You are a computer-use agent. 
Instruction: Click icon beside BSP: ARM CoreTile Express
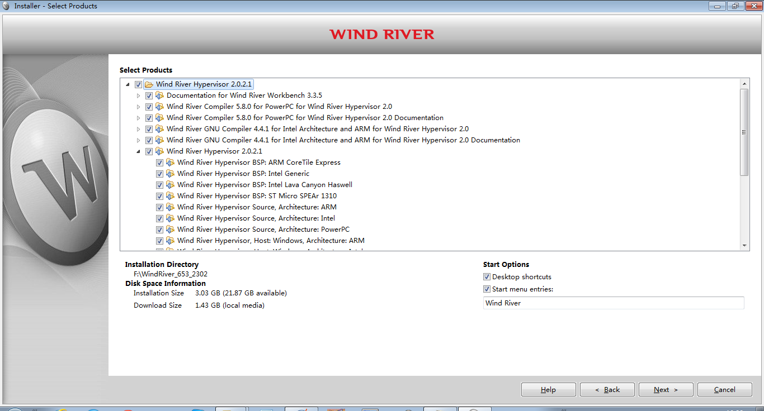[x=170, y=163]
